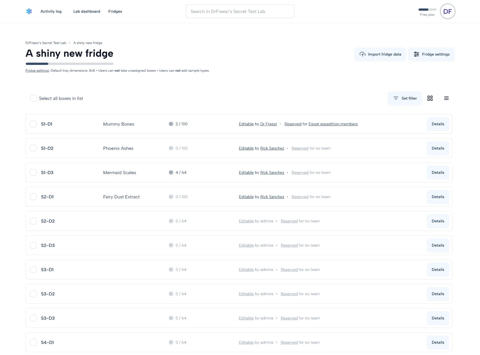
Task: Check the S1-D1 Mummy Bones box
Action: click(x=33, y=124)
